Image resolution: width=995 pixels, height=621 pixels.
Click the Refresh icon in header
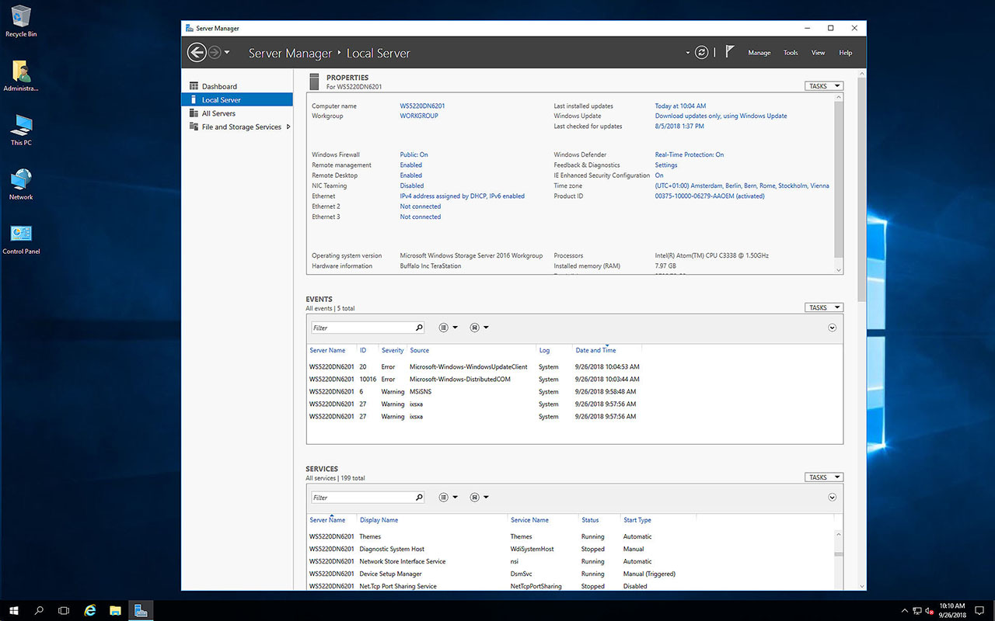(x=701, y=53)
